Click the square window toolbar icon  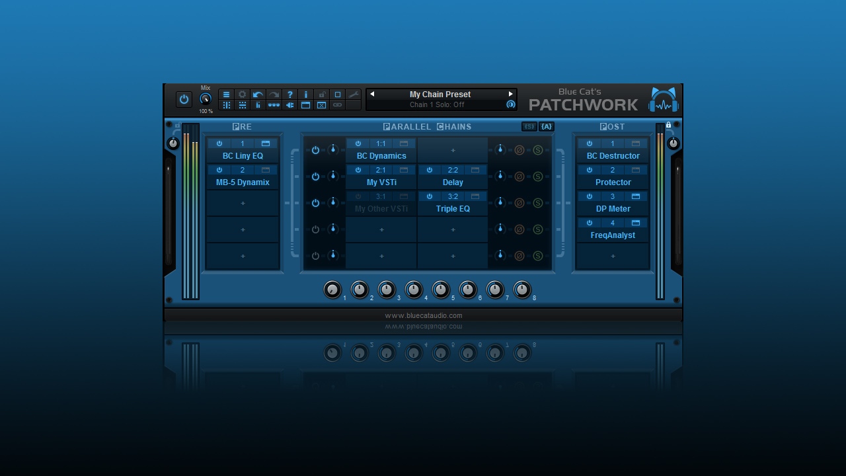(x=338, y=95)
